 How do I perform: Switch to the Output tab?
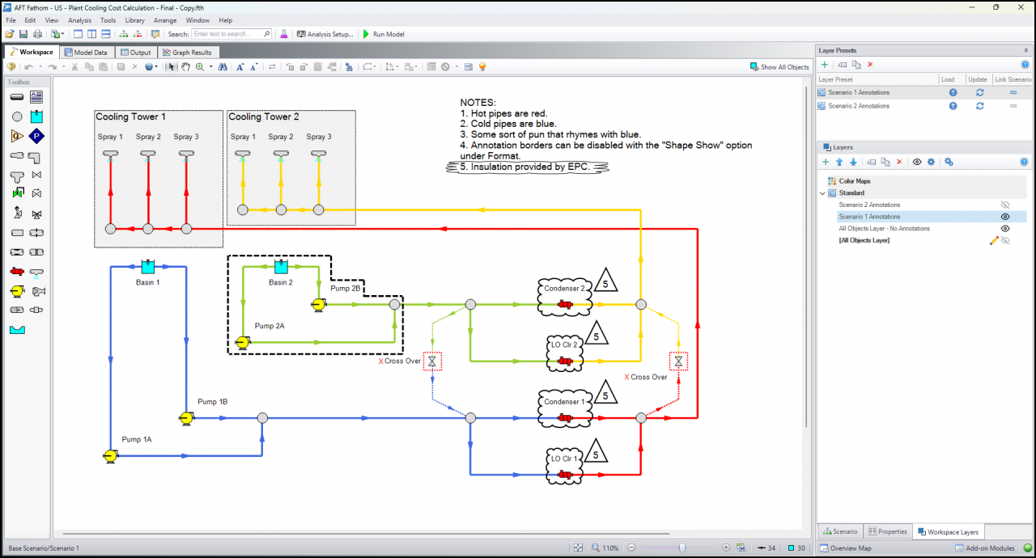click(x=136, y=52)
